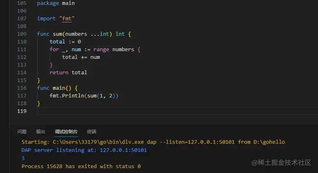This screenshot has height=173, width=318.
Task: Open the 问题 panel tab
Action: tap(22, 132)
